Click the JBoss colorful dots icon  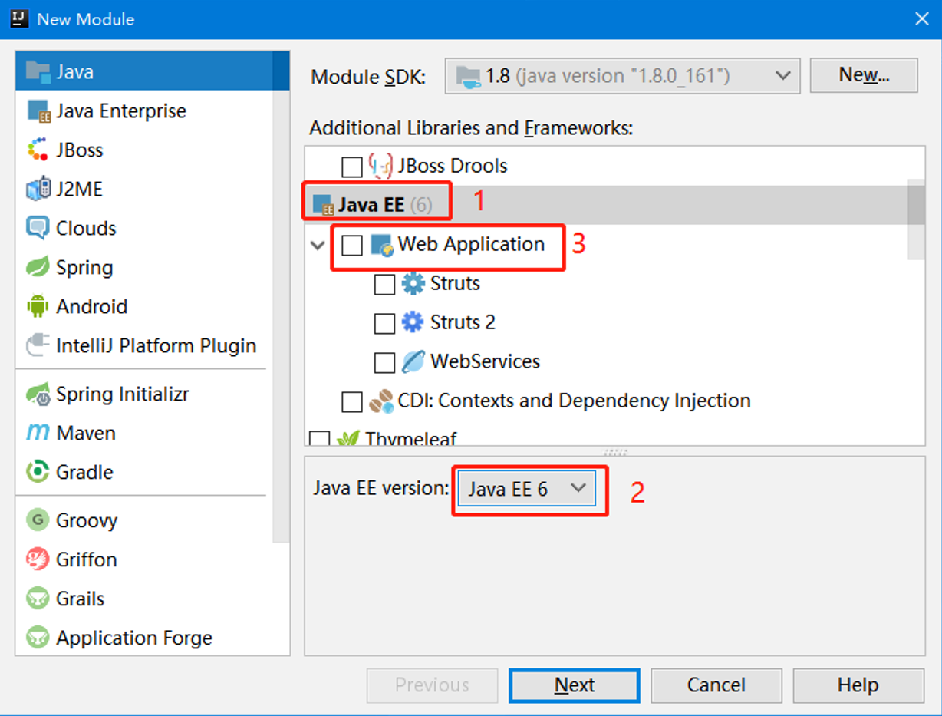click(38, 150)
